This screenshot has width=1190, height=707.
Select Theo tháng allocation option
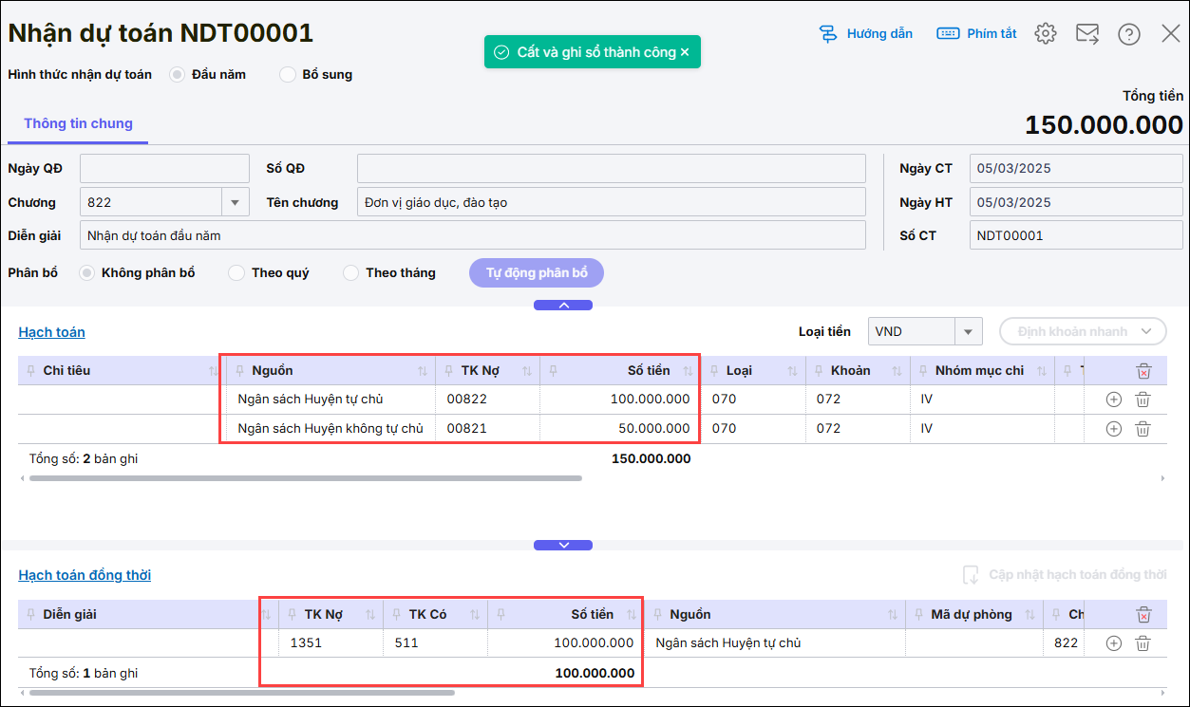[351, 273]
